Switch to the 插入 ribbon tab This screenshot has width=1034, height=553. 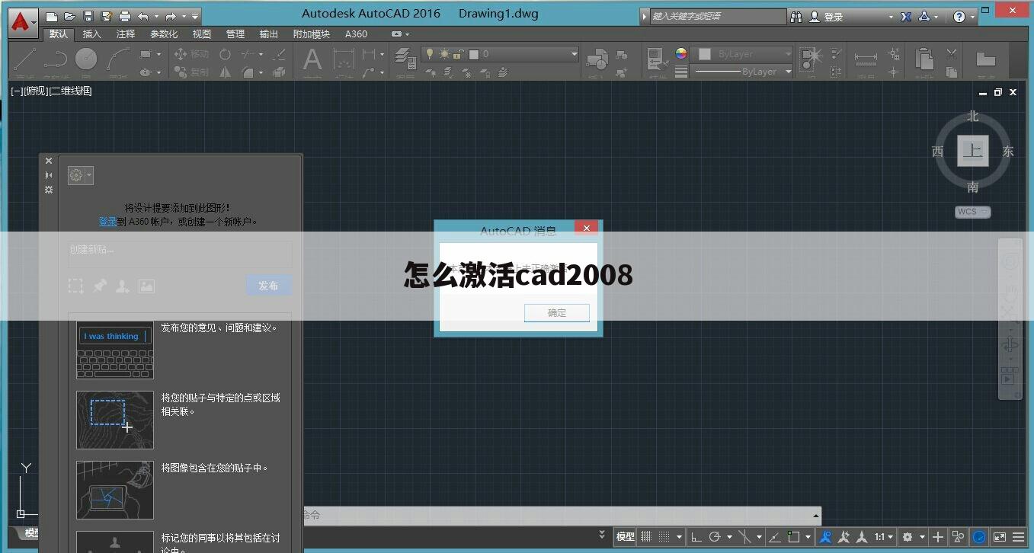tap(91, 34)
